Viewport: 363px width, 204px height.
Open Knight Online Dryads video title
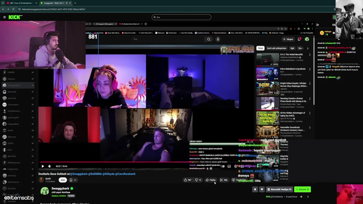tap(293, 85)
